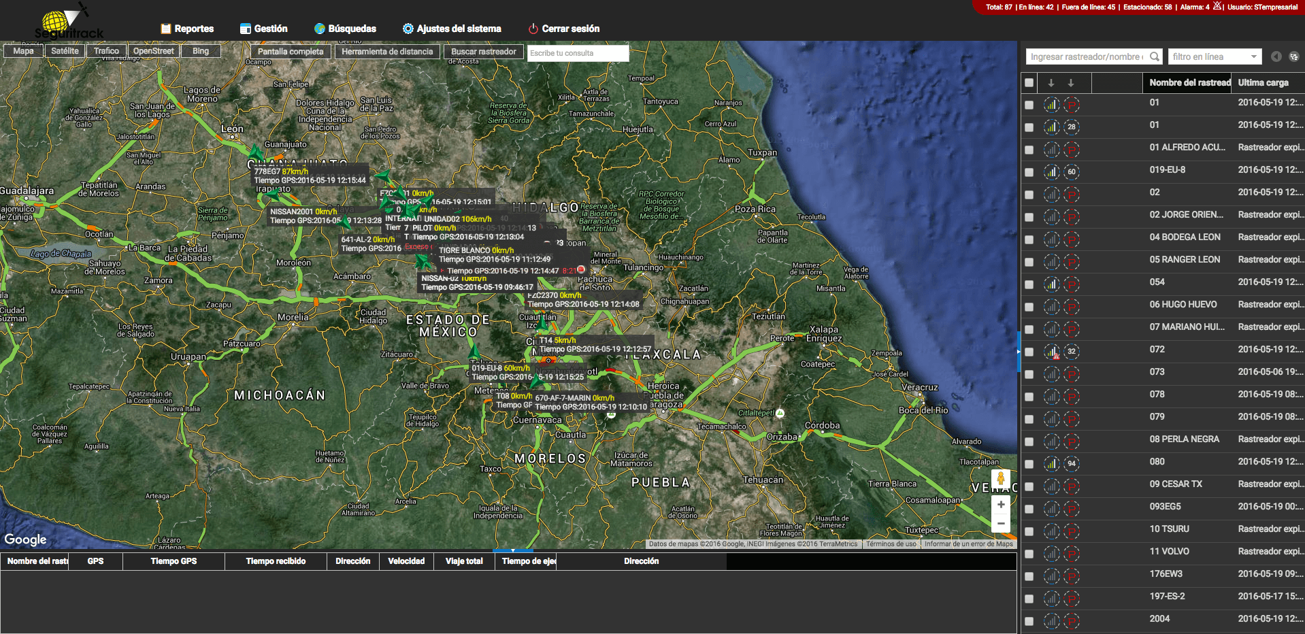The height and width of the screenshot is (634, 1305).
Task: Click parking icon for 176EW3
Action: [1072, 576]
